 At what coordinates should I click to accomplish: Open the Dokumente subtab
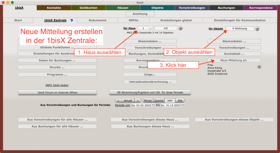coord(98,20)
